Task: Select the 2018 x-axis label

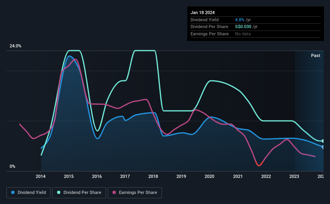Action: (x=153, y=176)
